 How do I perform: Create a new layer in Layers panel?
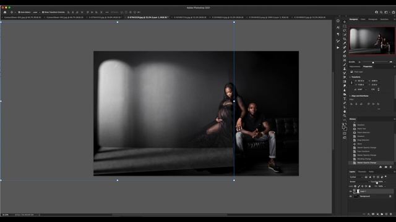[x=386, y=214]
